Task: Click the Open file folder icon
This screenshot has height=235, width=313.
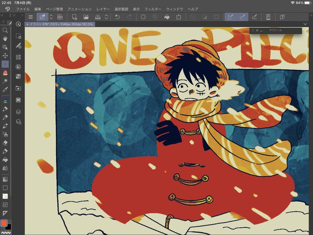Action: 86,17
